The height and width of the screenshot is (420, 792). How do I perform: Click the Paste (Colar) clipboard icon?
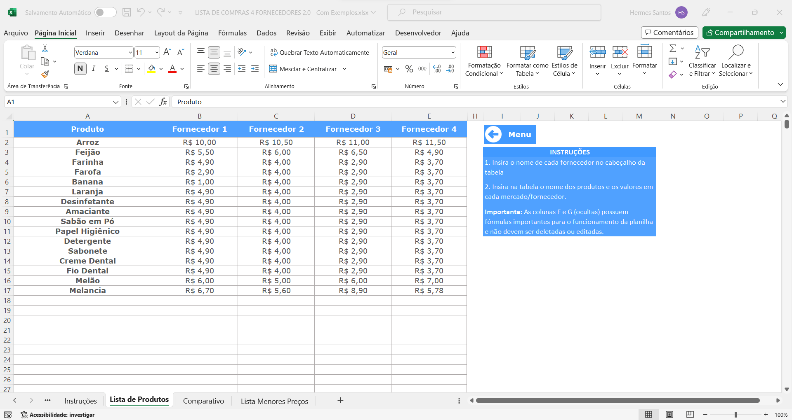27,53
